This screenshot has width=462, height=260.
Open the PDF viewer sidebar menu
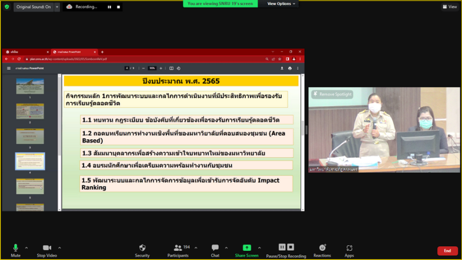9,68
